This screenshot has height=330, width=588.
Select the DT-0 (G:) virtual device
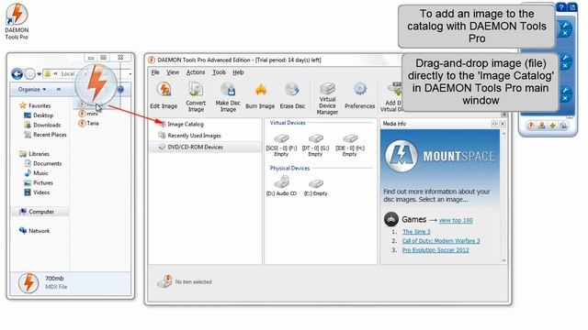pyautogui.click(x=315, y=145)
